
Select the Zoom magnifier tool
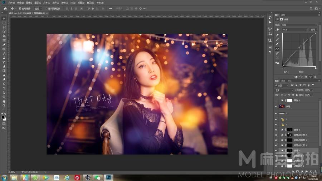click(4, 106)
